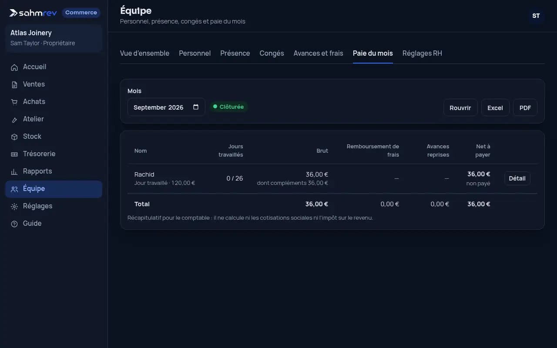Viewport: 557px width, 348px height.
Task: Open Ventes via its document icon
Action: click(14, 85)
